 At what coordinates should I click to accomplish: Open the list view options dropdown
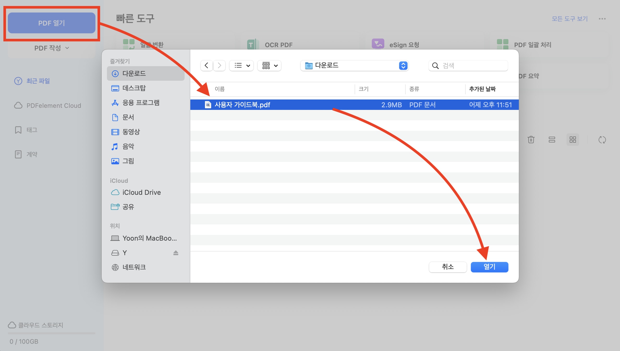click(242, 65)
